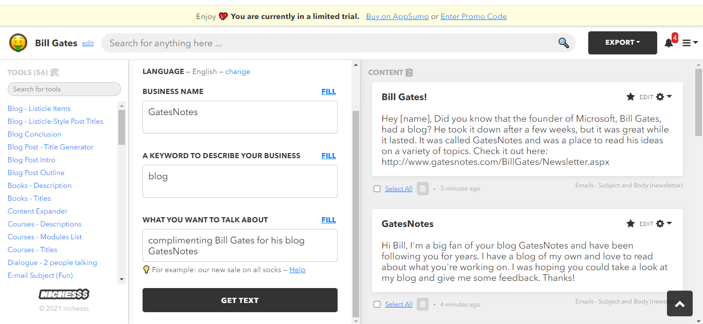Jump back to top with the arrow button

tap(680, 303)
